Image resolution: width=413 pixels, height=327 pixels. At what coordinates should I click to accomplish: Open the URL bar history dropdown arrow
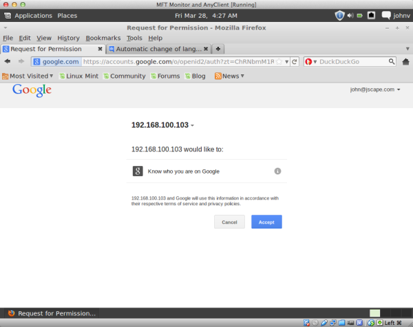coord(286,62)
